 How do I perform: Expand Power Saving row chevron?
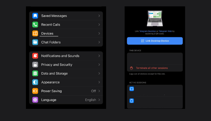[99, 91]
